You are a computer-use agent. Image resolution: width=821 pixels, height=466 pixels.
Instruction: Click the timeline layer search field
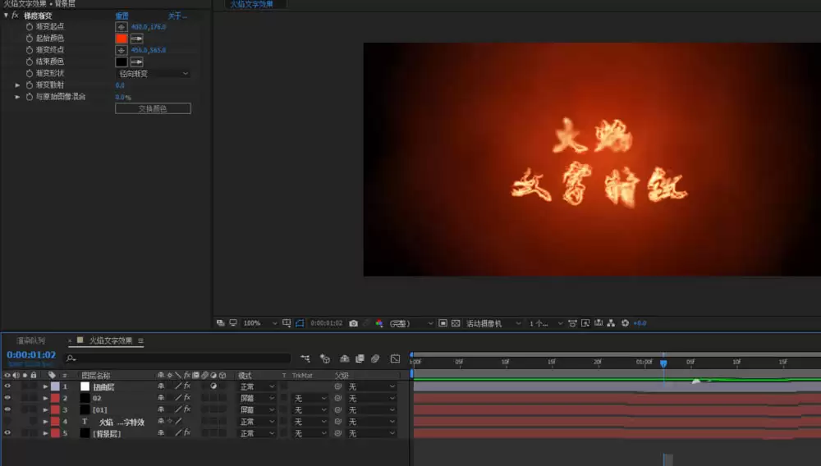(178, 359)
